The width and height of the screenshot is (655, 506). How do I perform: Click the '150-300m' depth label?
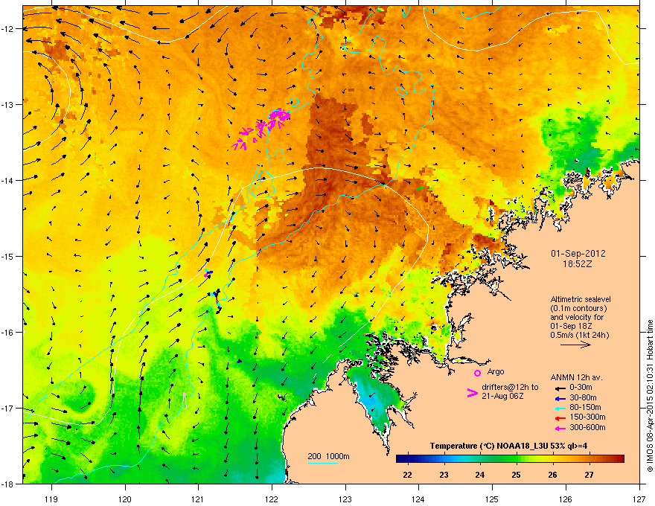click(x=587, y=417)
